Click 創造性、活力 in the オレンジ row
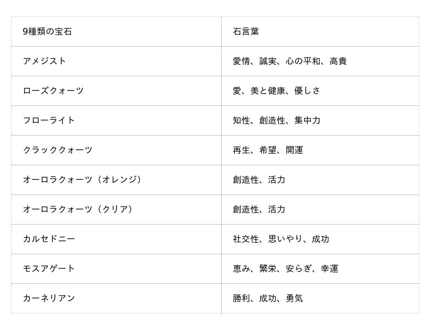 259,180
